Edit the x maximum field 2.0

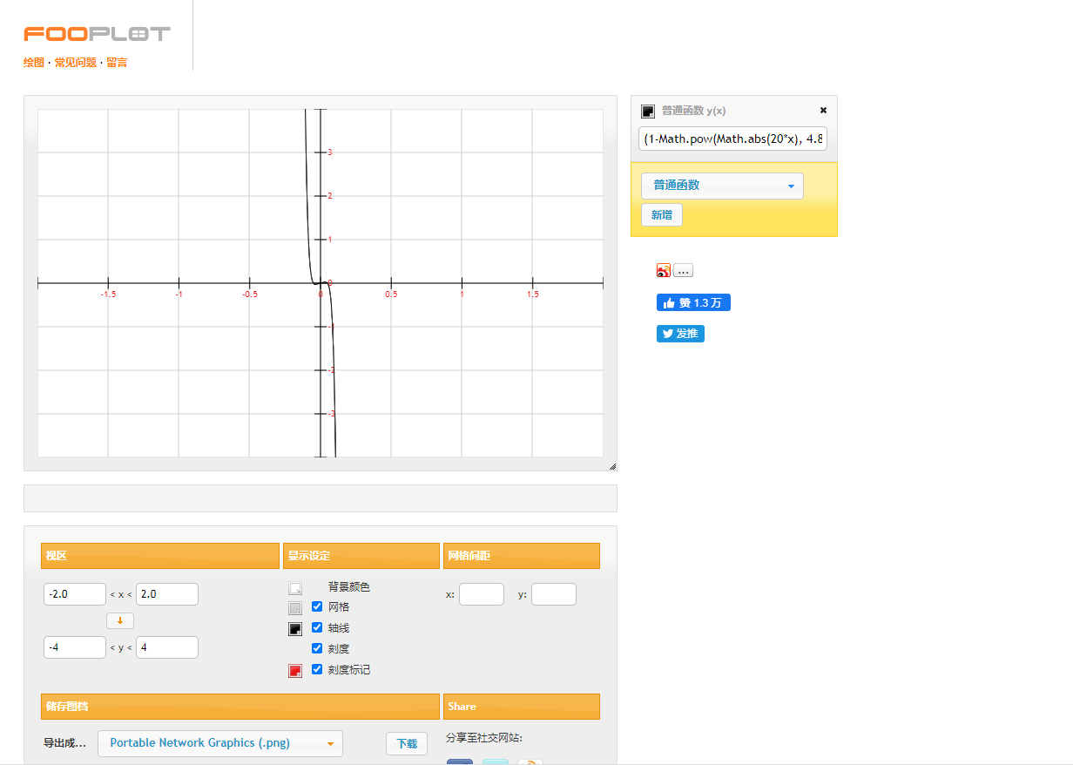point(167,594)
